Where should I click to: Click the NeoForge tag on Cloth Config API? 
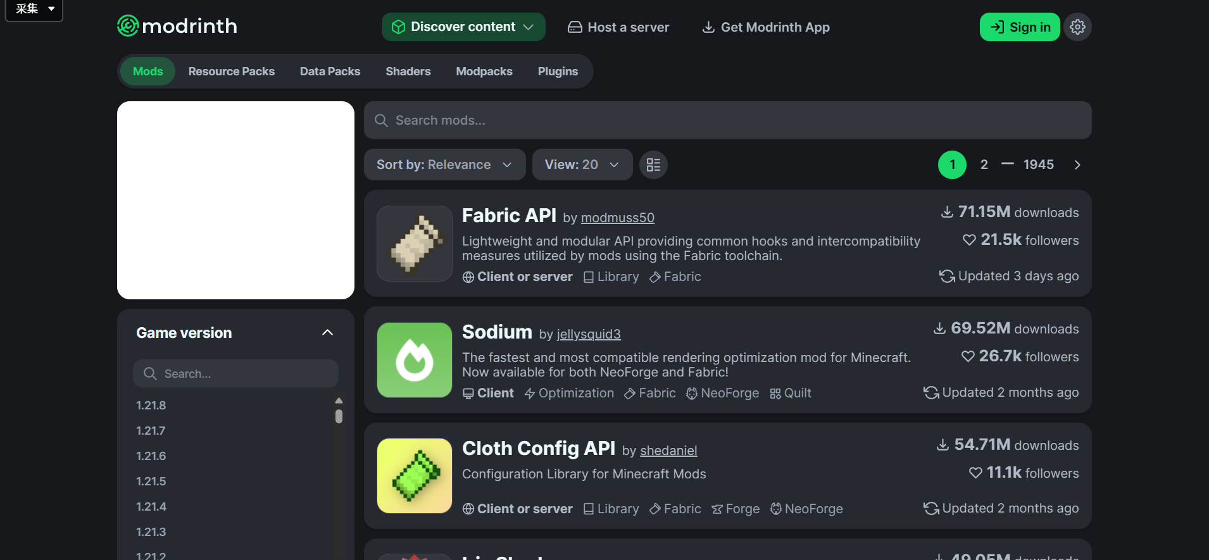pos(806,509)
